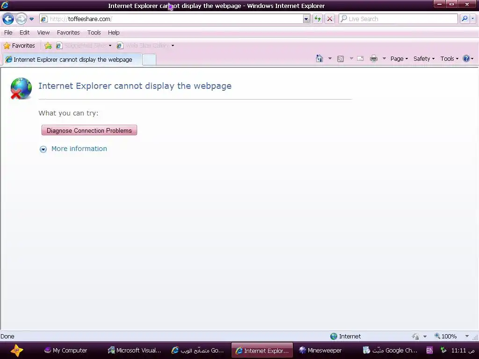Viewport: 479px width, 359px height.
Task: Click the Read Mail envelope icon
Action: click(x=361, y=58)
